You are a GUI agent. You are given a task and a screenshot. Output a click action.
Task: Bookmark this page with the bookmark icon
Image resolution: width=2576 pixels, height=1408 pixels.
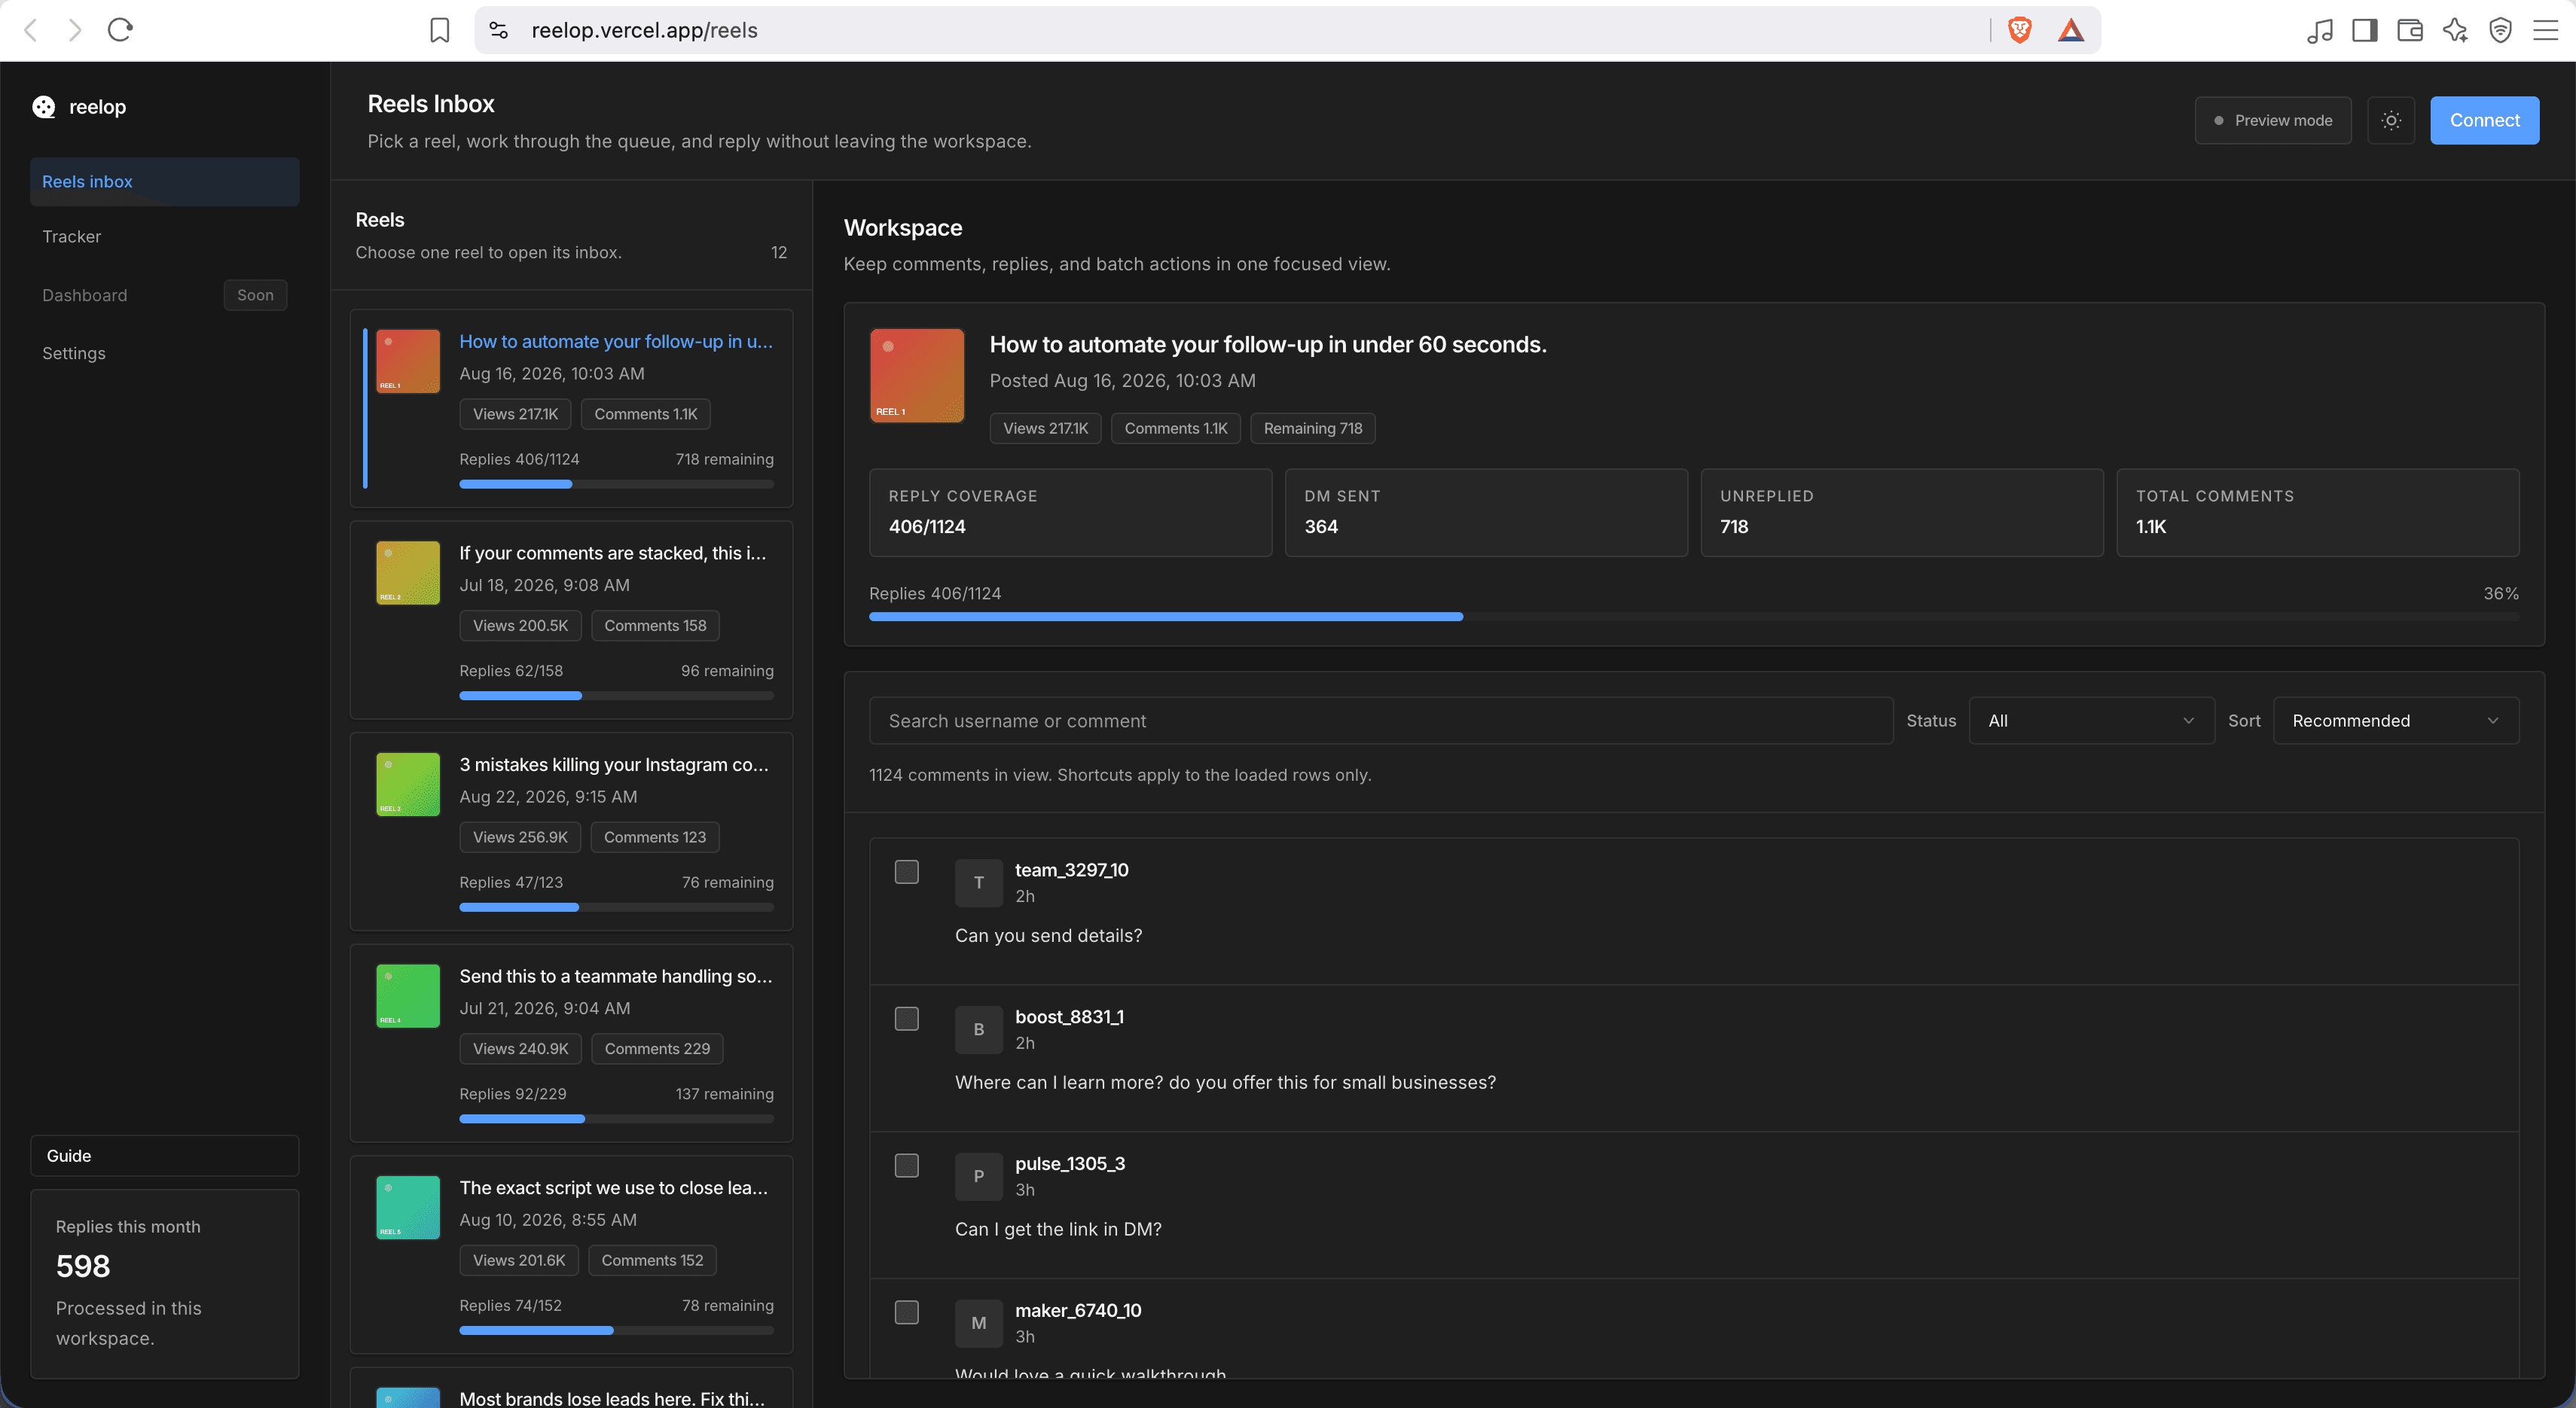(x=439, y=30)
